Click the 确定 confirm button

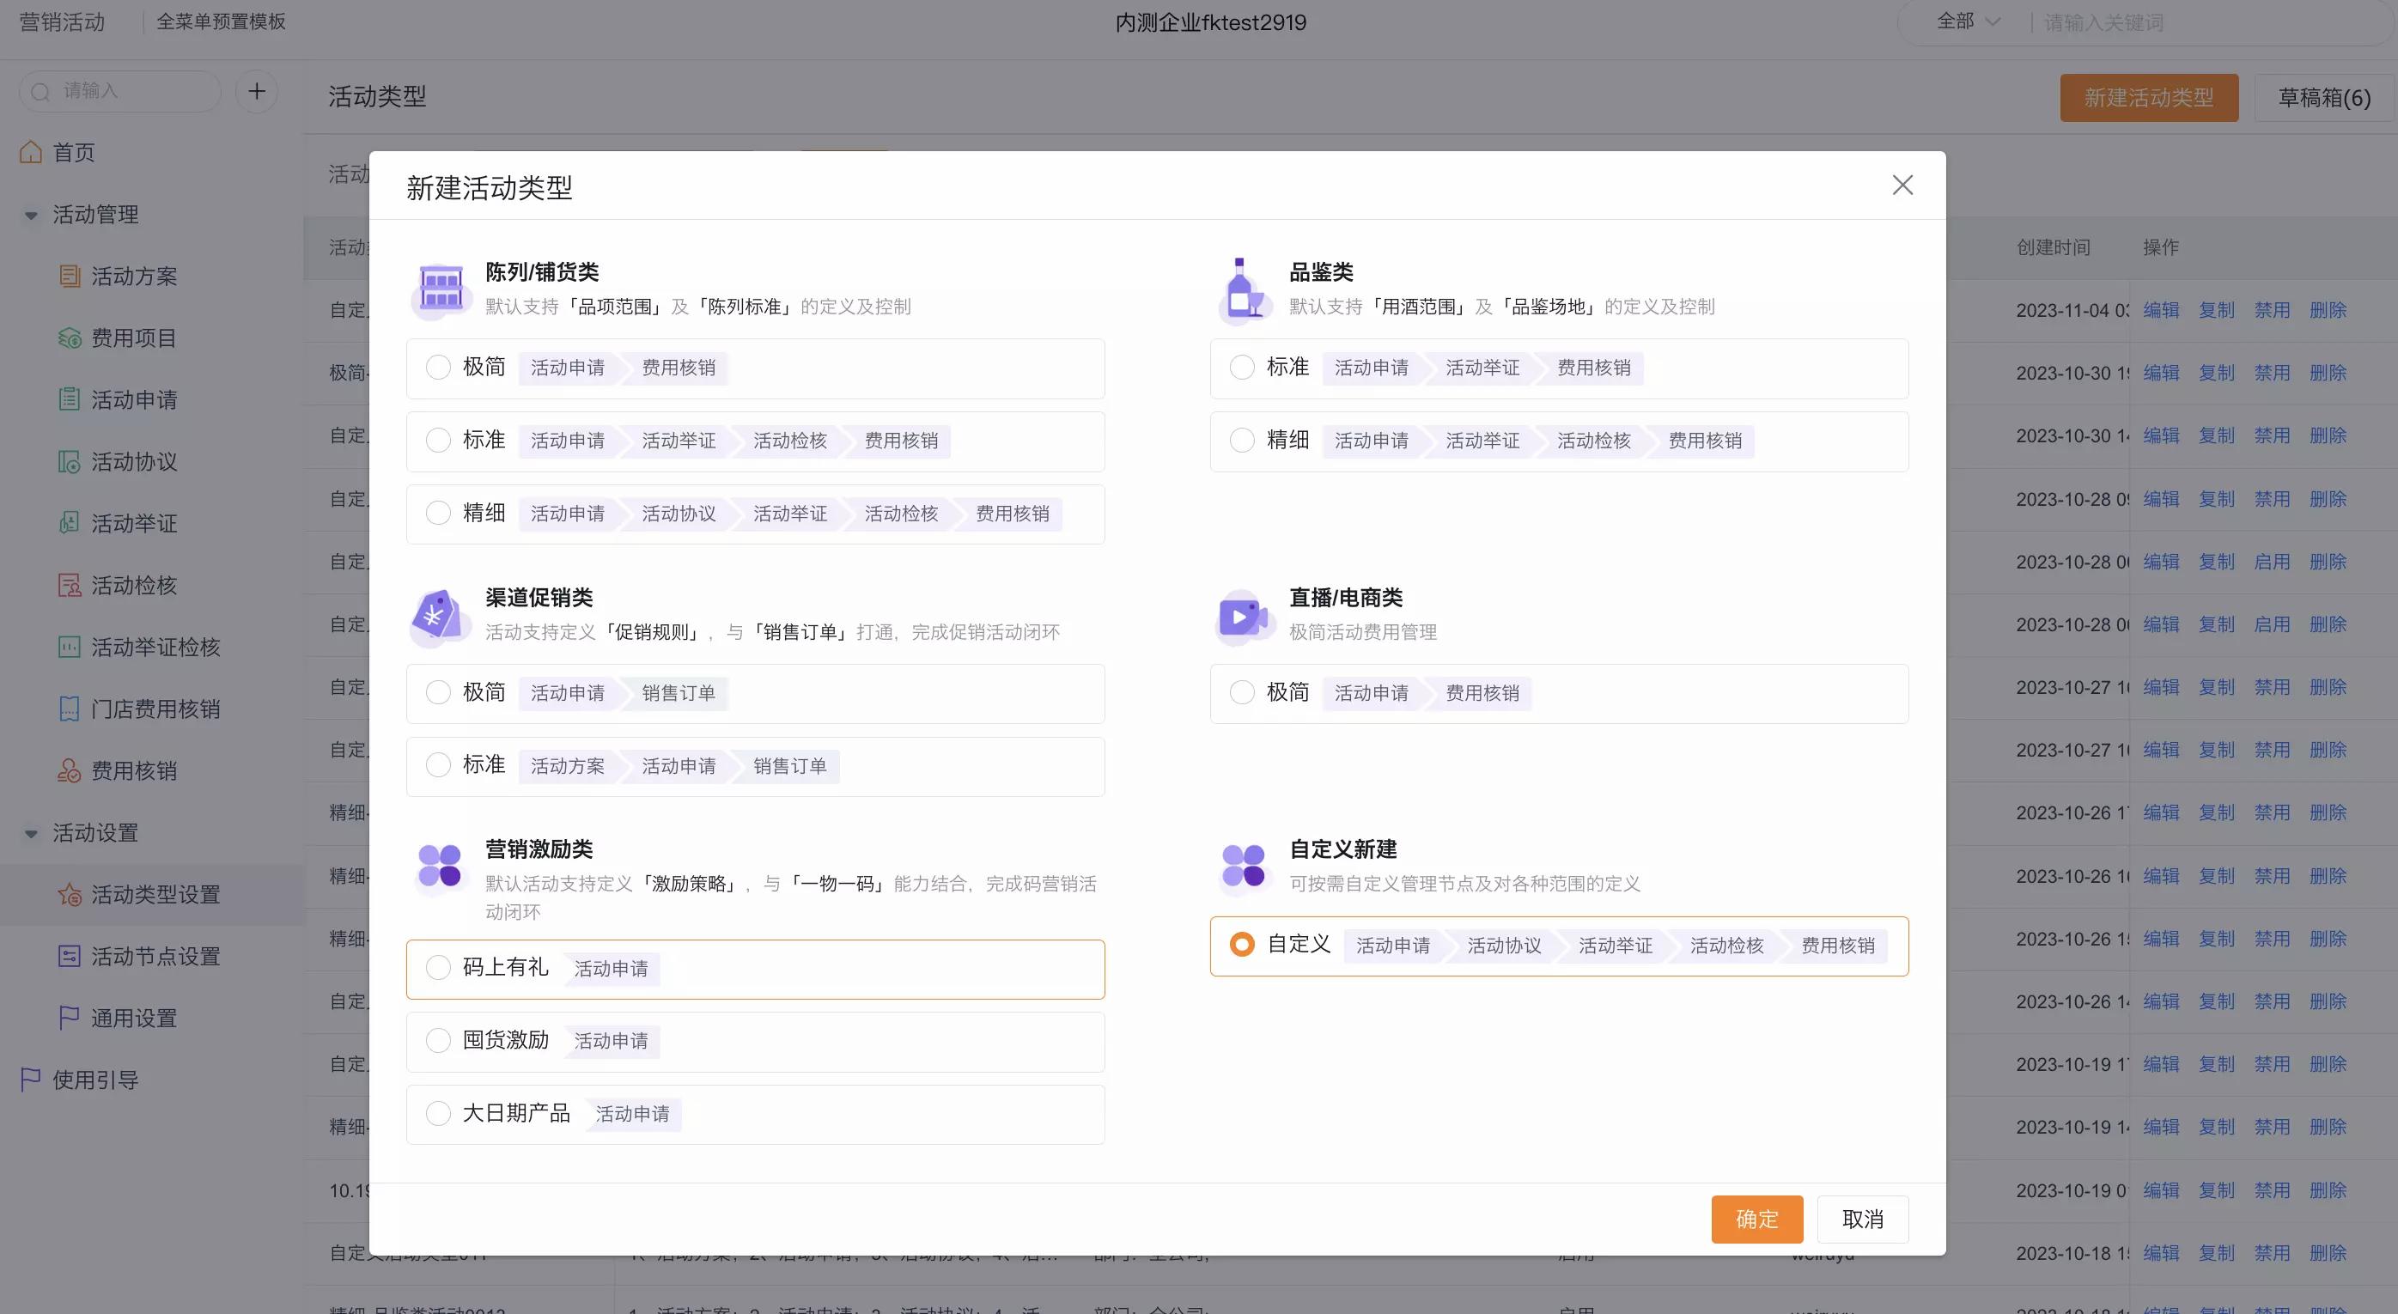pos(1757,1219)
